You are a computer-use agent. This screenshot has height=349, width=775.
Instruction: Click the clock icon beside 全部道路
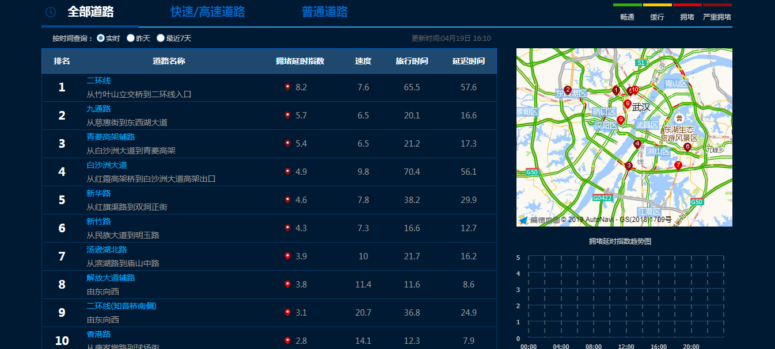pyautogui.click(x=51, y=12)
